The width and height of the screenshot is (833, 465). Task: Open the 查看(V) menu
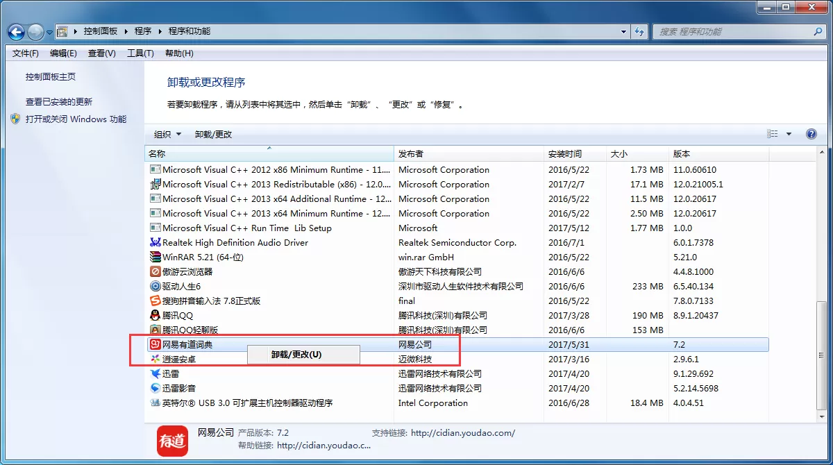pyautogui.click(x=102, y=53)
